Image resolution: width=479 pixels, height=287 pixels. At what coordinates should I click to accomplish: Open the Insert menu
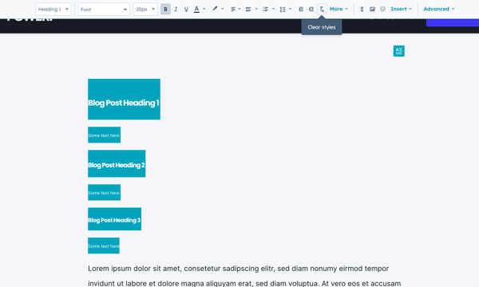(401, 9)
